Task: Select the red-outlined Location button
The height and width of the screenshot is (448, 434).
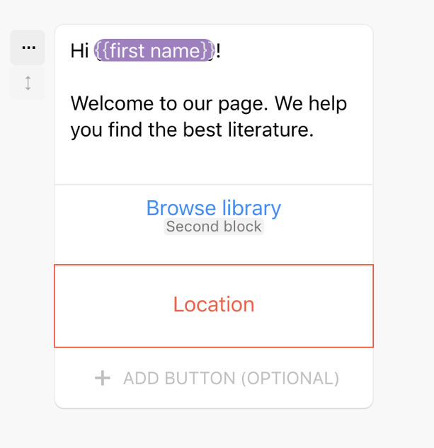Action: [x=213, y=305]
